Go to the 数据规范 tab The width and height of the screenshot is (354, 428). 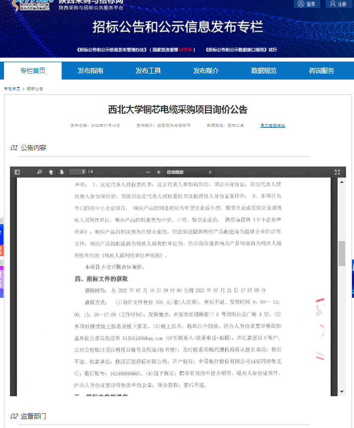click(x=264, y=71)
